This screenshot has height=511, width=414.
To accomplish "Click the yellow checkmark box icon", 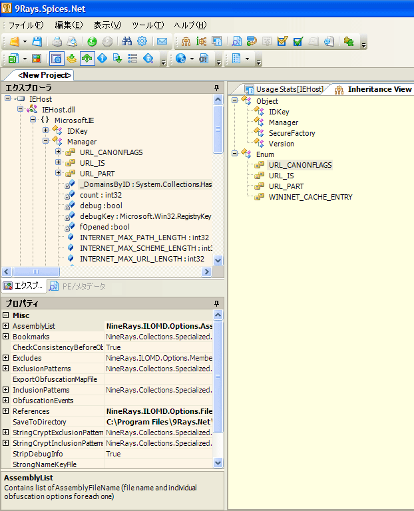I will click(282, 42).
